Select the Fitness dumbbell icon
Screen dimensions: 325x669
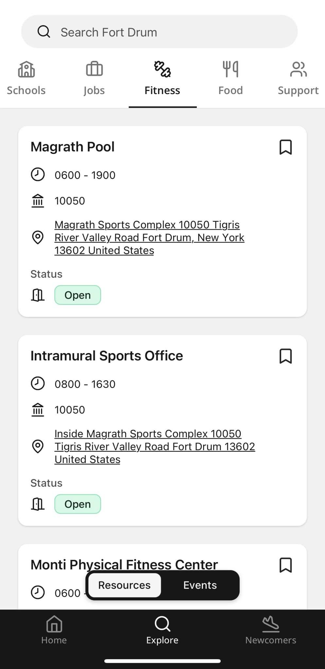coord(162,69)
